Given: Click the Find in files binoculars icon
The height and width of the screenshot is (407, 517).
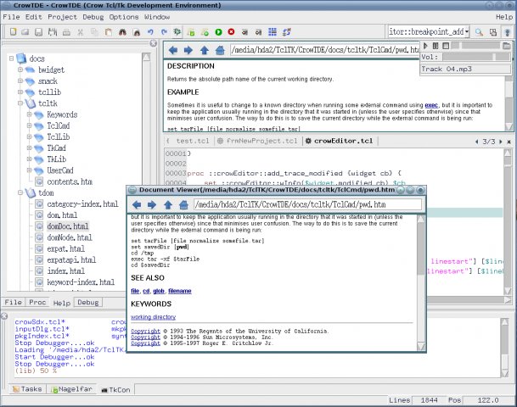Looking at the screenshot, I should tap(137, 32).
